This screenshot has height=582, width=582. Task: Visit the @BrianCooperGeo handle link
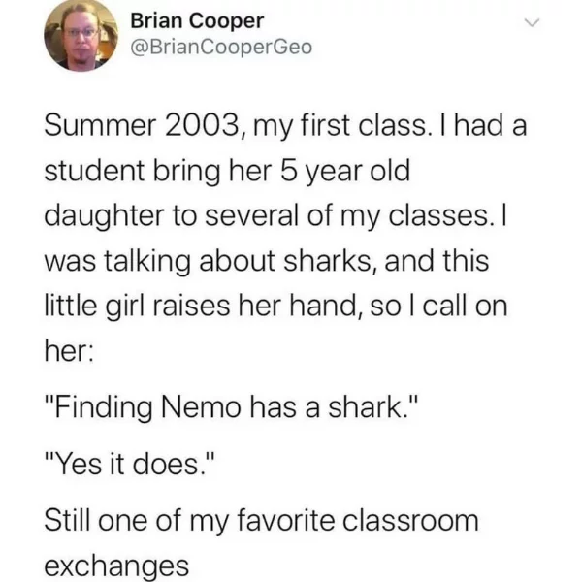[221, 48]
